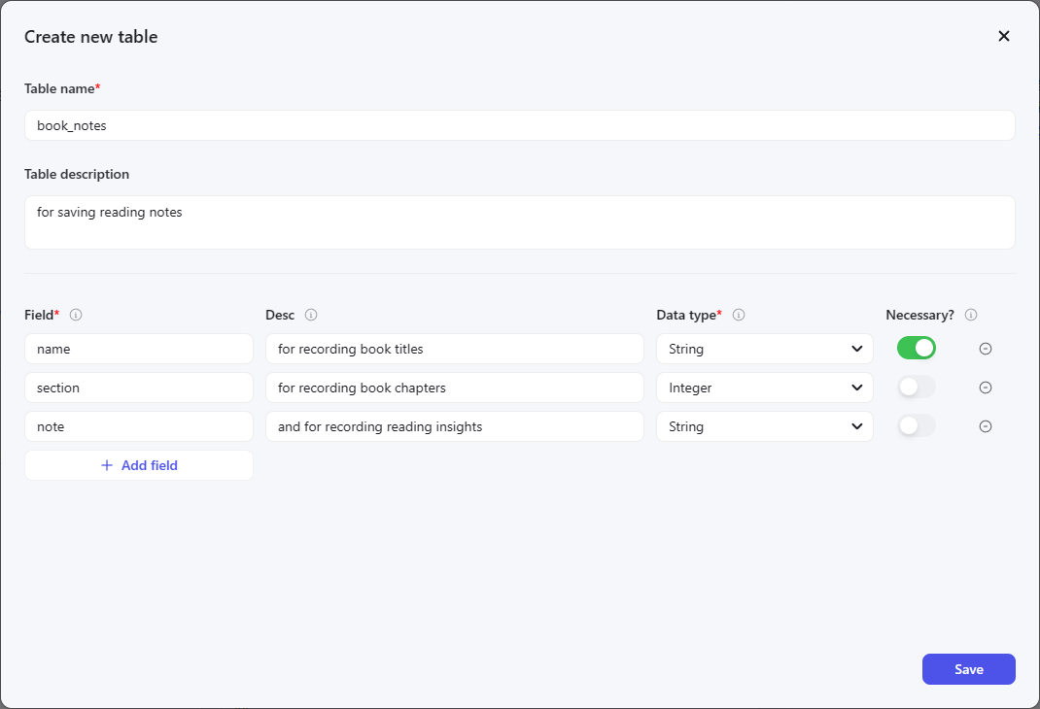Click the Table name input box
Image resolution: width=1040 pixels, height=709 pixels.
tap(519, 125)
